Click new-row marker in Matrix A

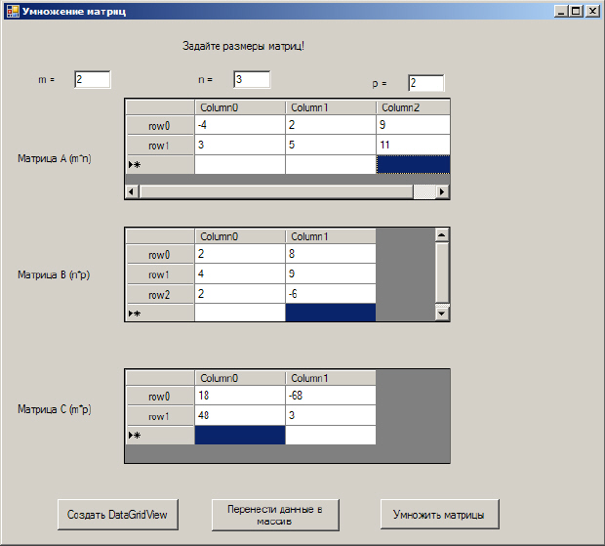[x=160, y=165]
